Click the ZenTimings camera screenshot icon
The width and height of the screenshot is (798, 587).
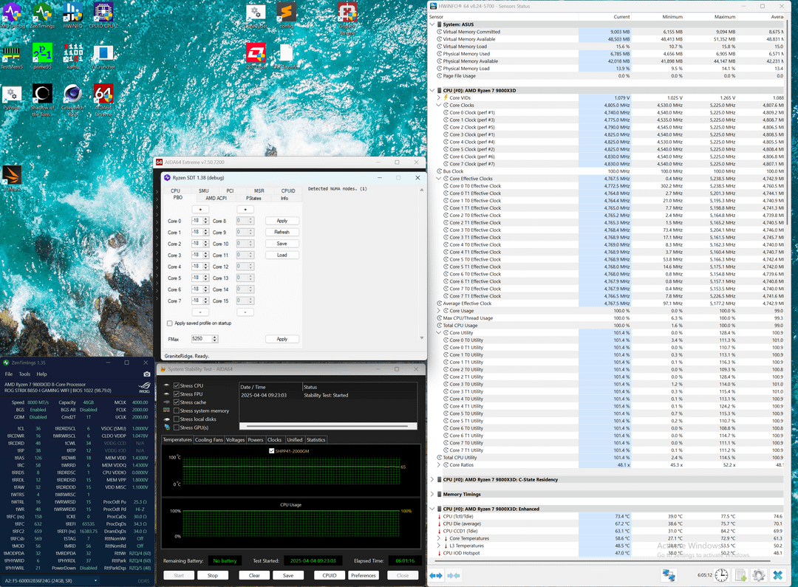click(x=146, y=374)
